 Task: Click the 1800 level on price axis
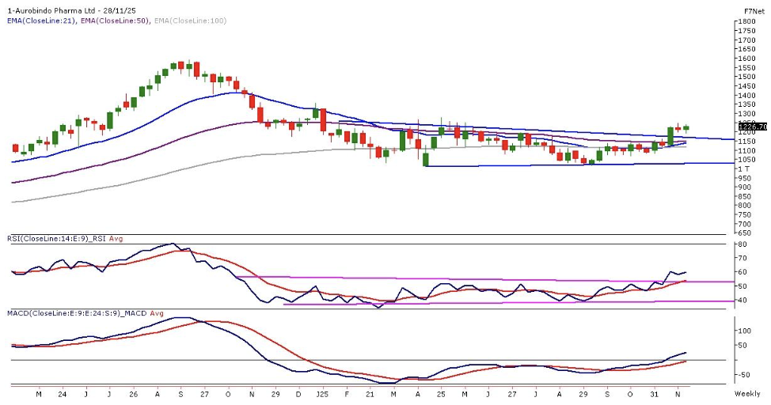coord(747,21)
